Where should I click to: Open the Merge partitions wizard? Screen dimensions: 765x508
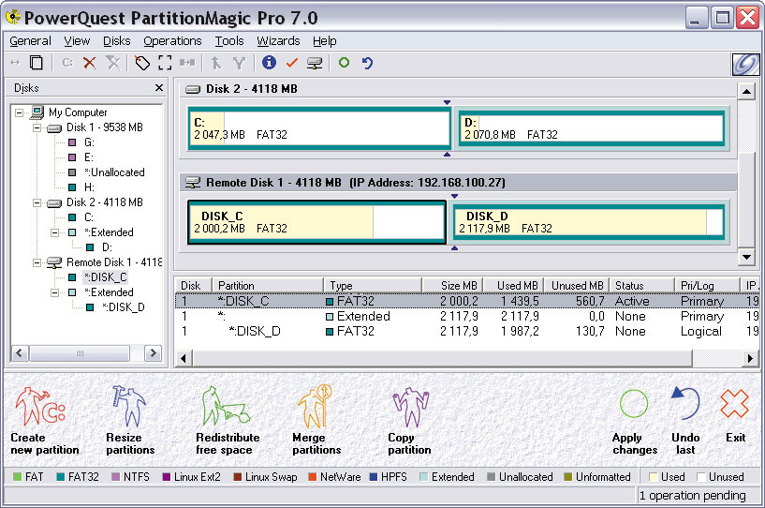[316, 421]
